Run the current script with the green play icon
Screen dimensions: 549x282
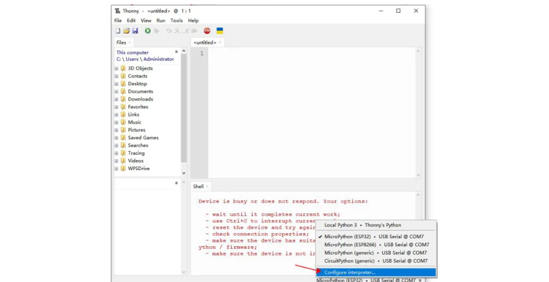click(148, 31)
